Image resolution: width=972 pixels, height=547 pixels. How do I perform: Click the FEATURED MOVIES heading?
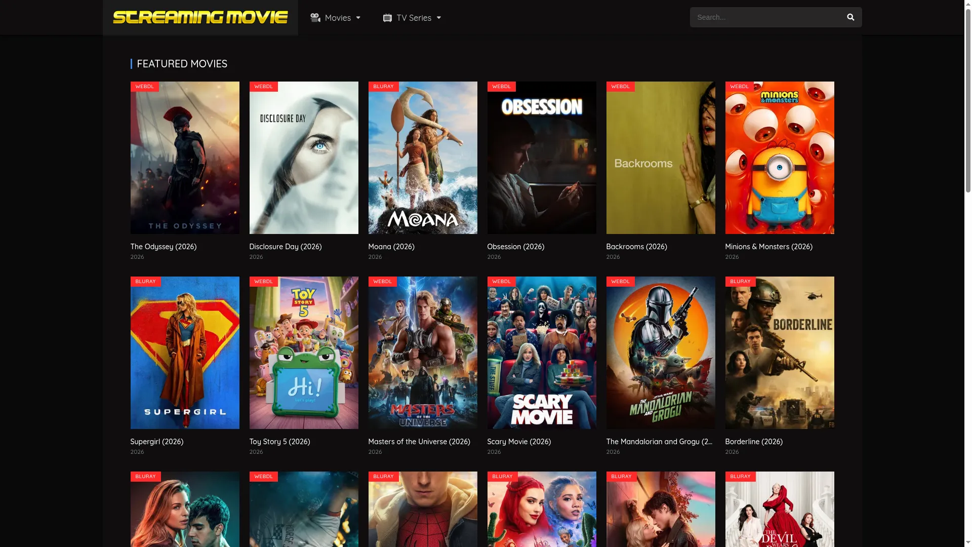(x=182, y=64)
